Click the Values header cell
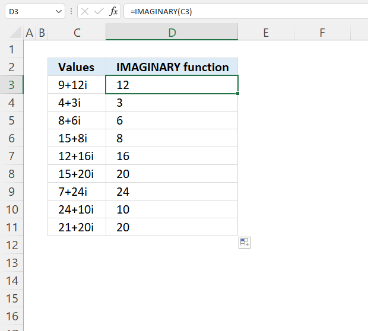This screenshot has height=331, width=368. (x=77, y=67)
